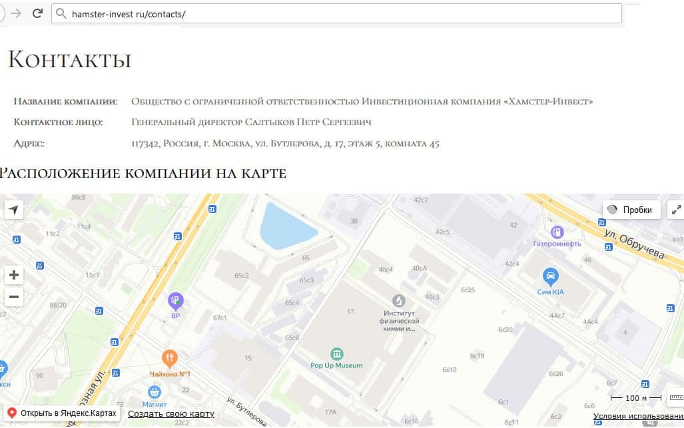This screenshot has height=428, width=684.
Task: Click the bus stop icon near building 11с2
Action: pyautogui.click(x=17, y=240)
